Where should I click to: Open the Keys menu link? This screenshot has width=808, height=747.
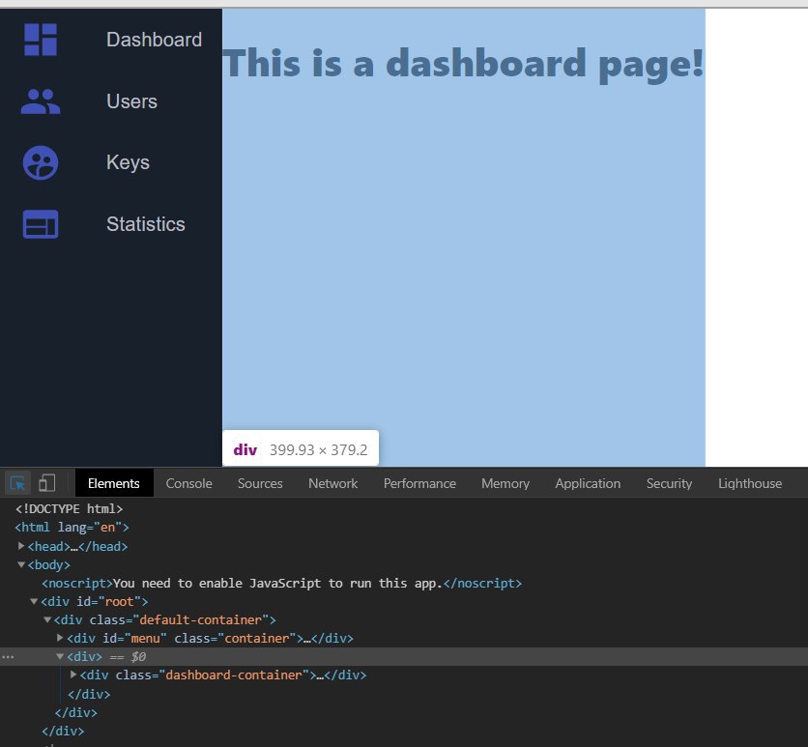click(128, 162)
